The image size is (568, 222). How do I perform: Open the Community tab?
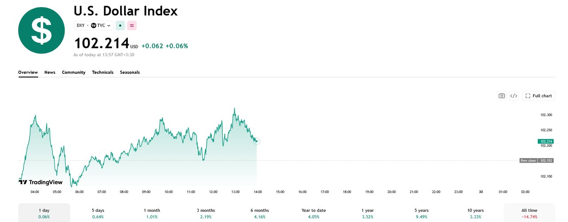(74, 72)
